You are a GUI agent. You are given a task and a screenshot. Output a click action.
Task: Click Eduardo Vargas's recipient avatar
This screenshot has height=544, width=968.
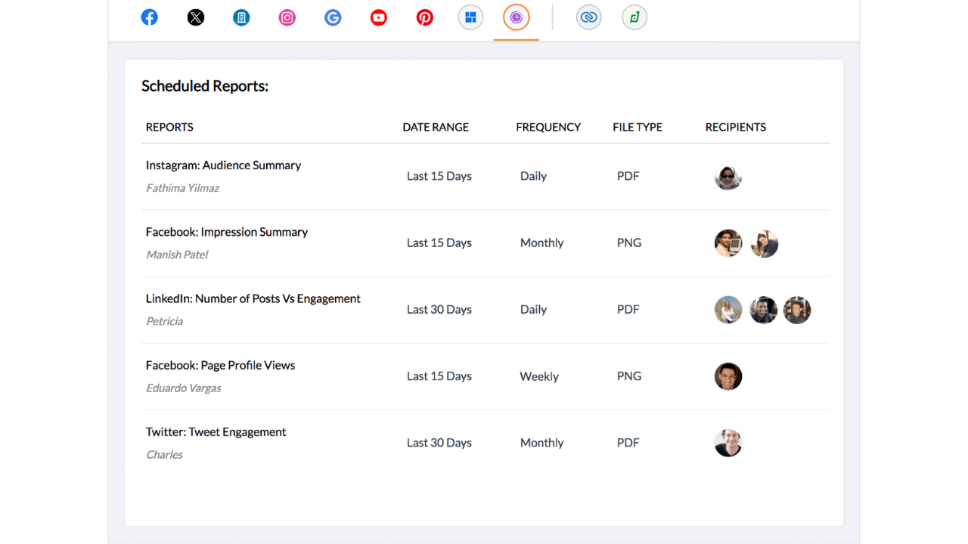click(728, 376)
